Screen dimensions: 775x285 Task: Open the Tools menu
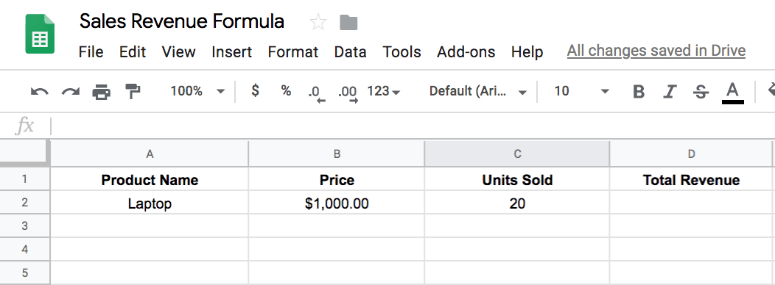point(401,51)
